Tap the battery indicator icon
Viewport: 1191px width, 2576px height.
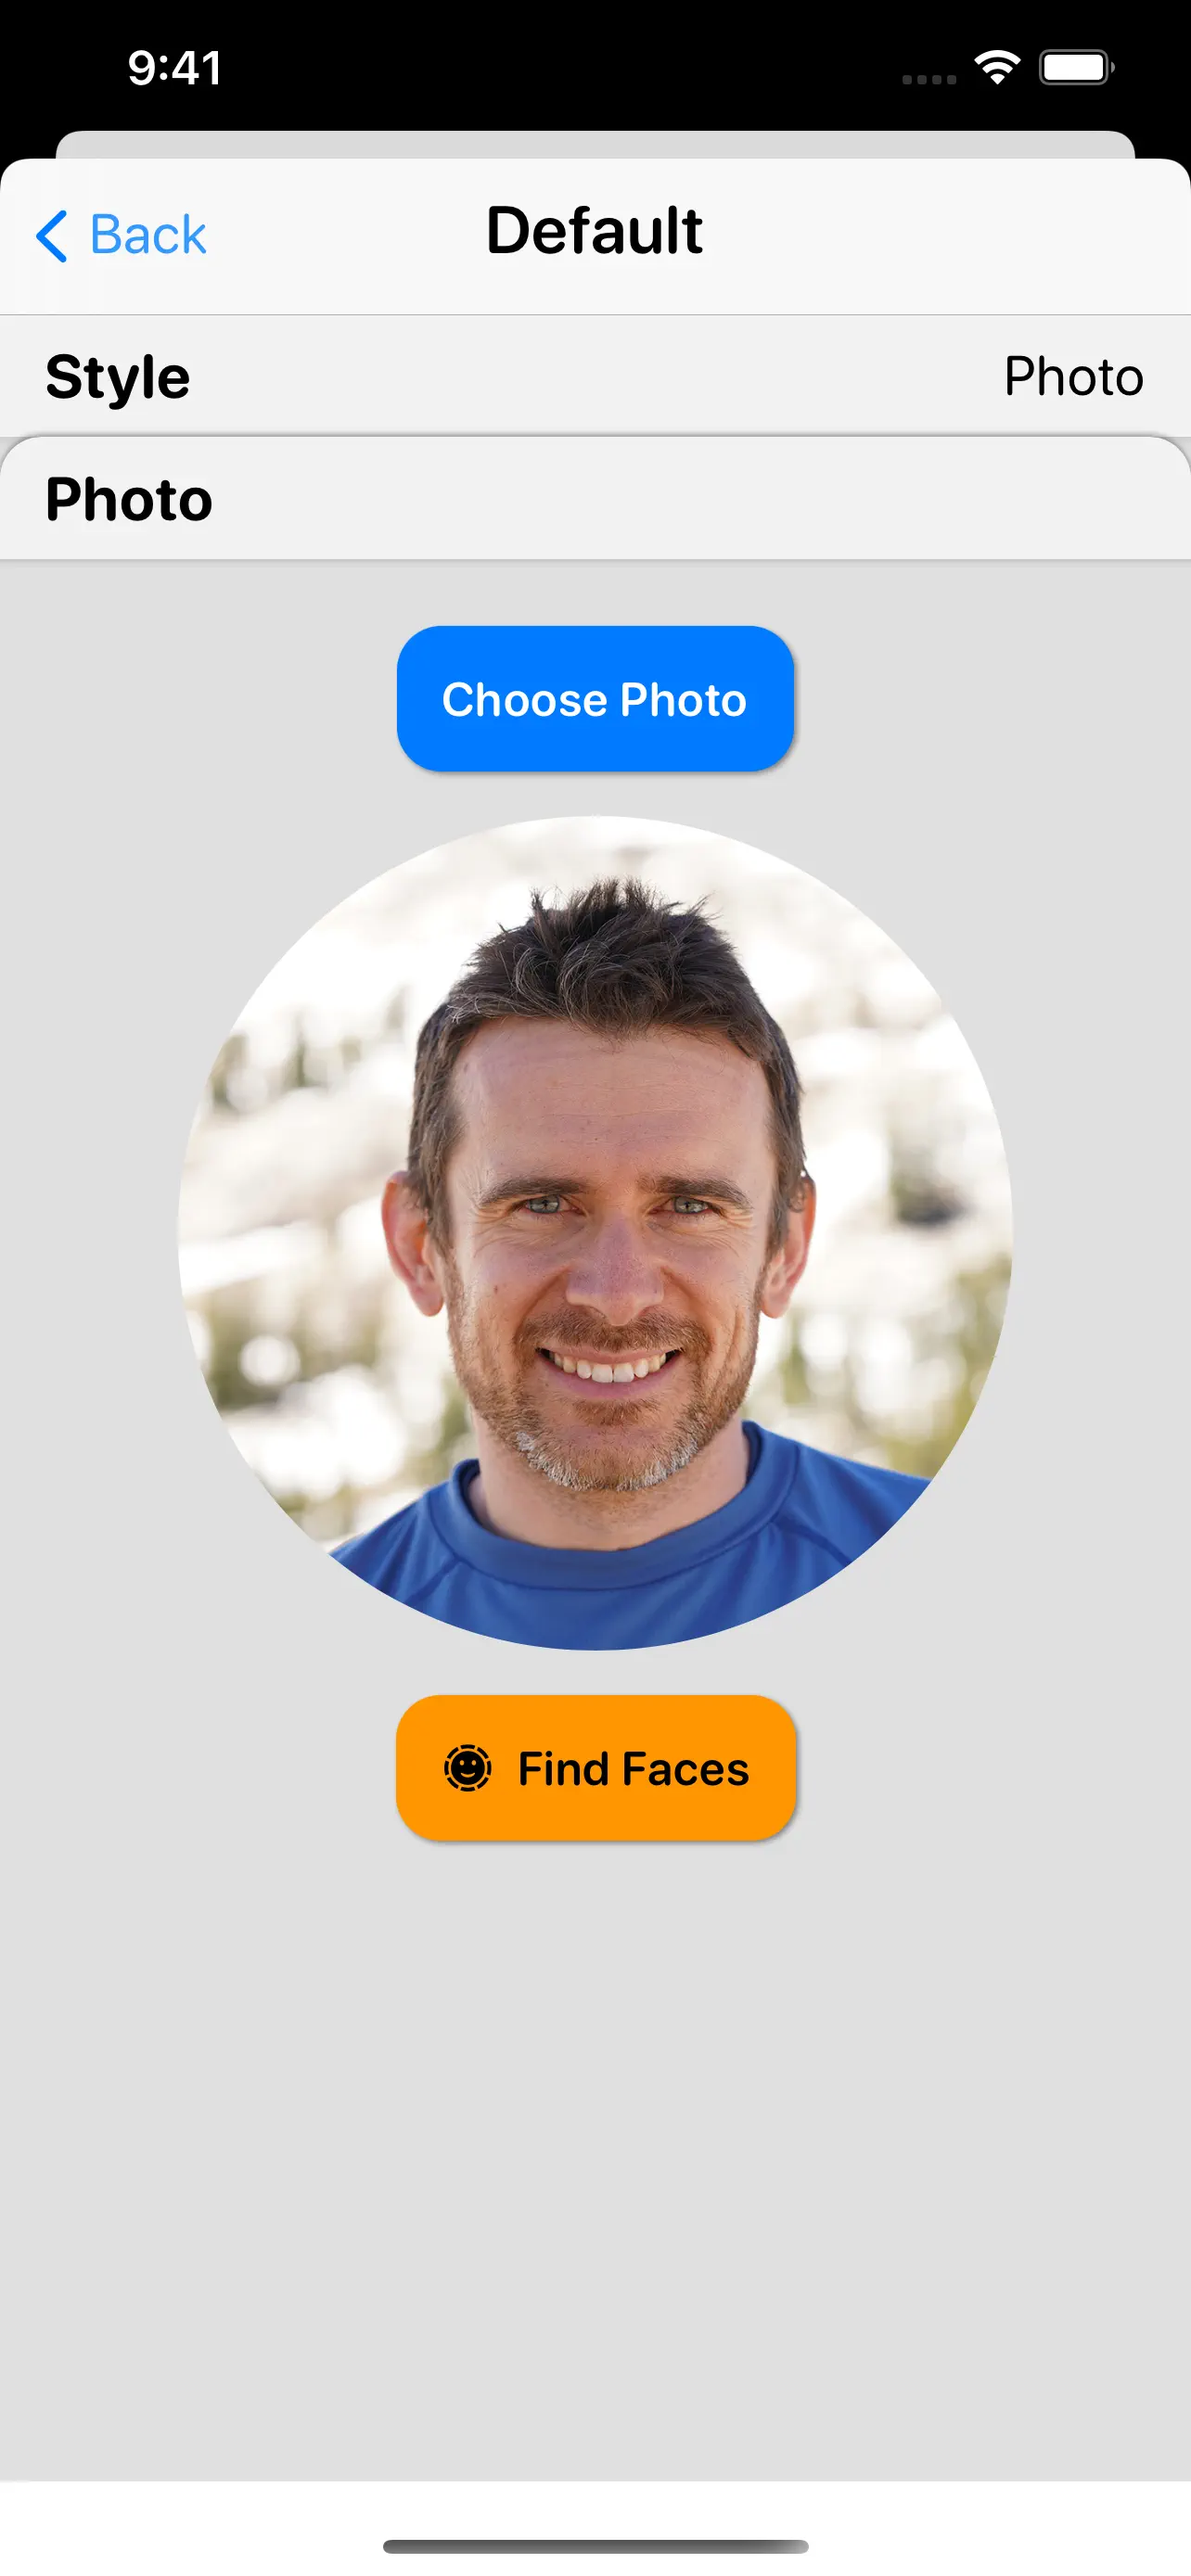[1076, 68]
